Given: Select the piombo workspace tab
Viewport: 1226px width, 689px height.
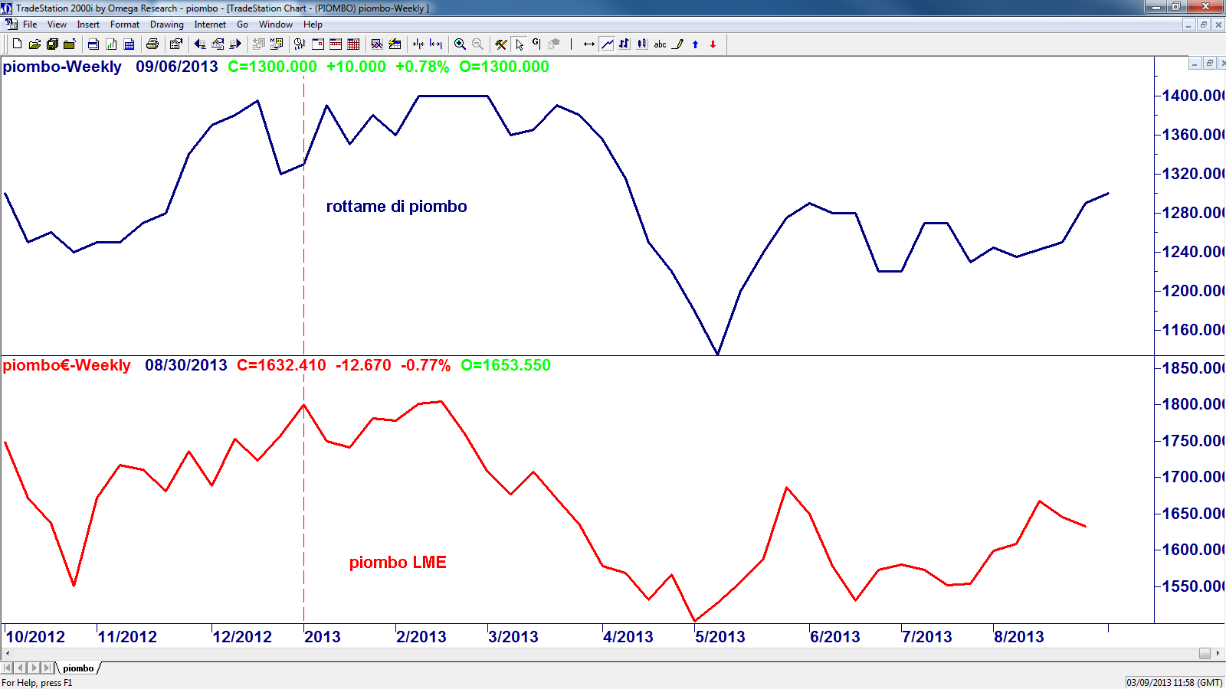Looking at the screenshot, I should point(78,668).
